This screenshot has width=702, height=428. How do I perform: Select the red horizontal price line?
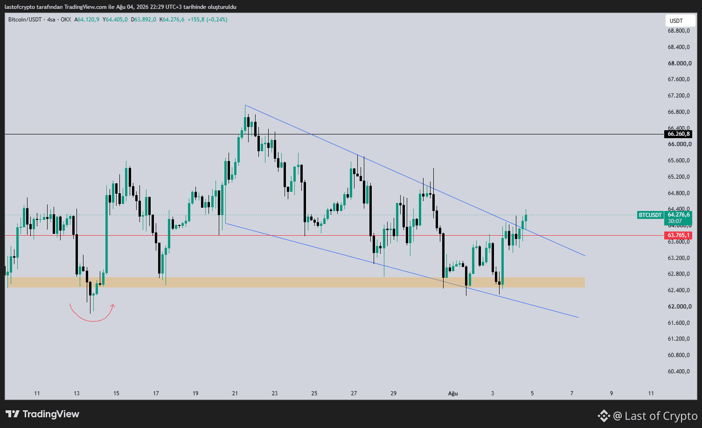pos(334,236)
